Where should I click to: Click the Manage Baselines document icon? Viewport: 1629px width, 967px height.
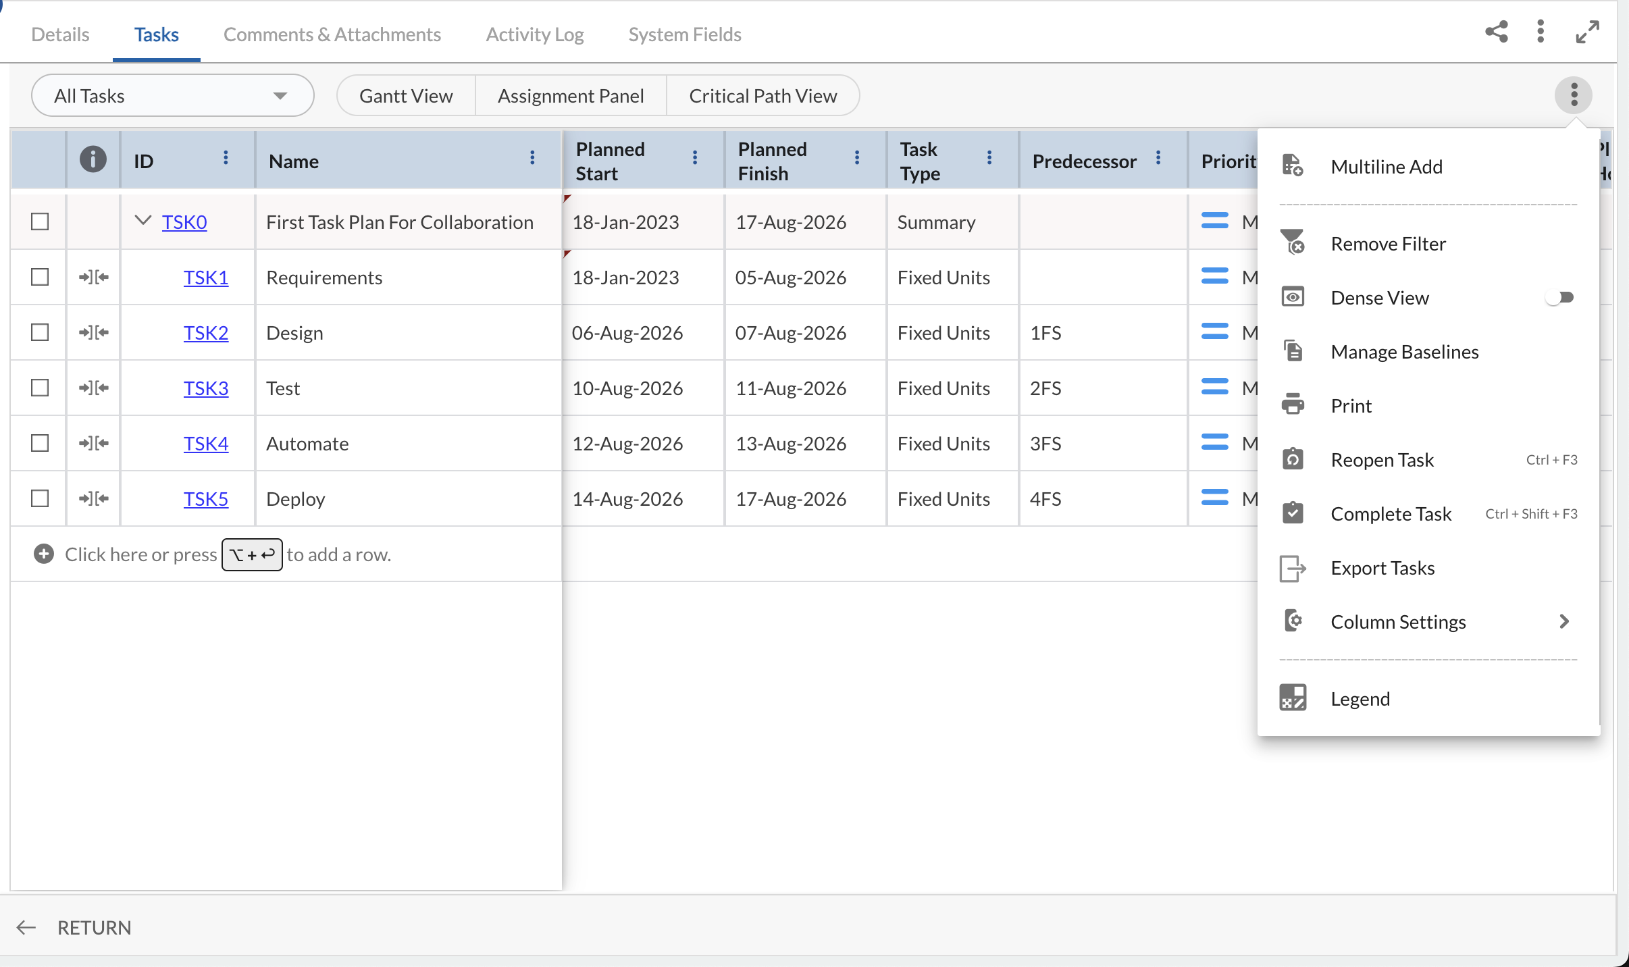pyautogui.click(x=1293, y=351)
